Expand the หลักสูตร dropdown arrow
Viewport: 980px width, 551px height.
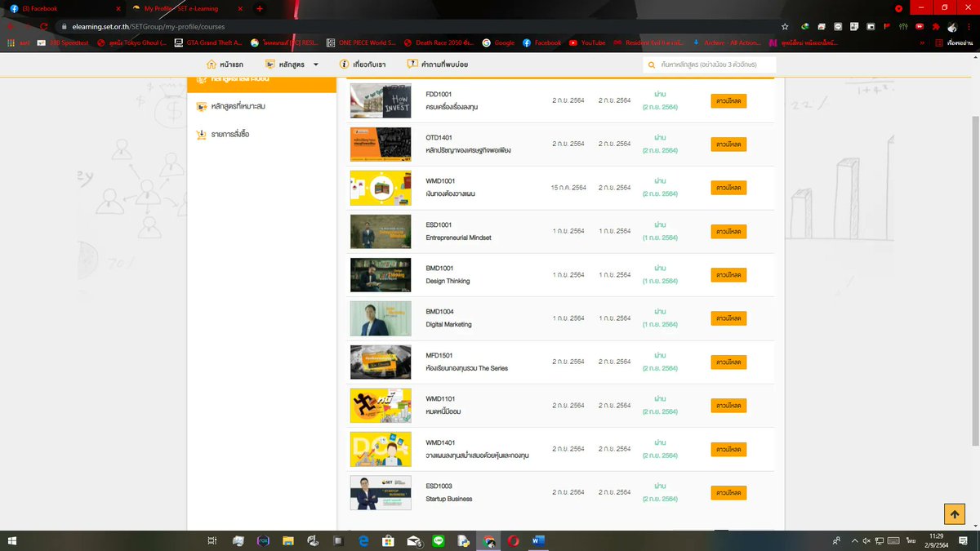(x=316, y=64)
